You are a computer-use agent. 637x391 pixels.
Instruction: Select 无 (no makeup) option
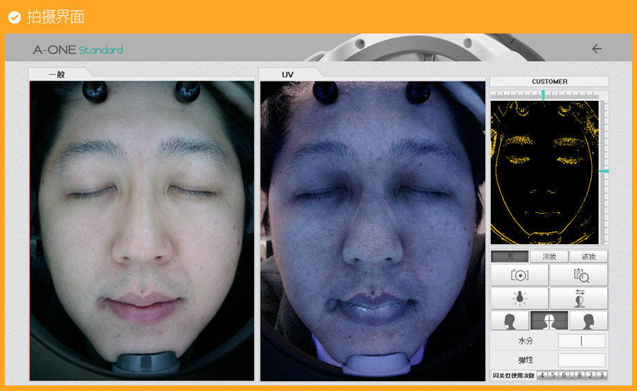click(510, 256)
